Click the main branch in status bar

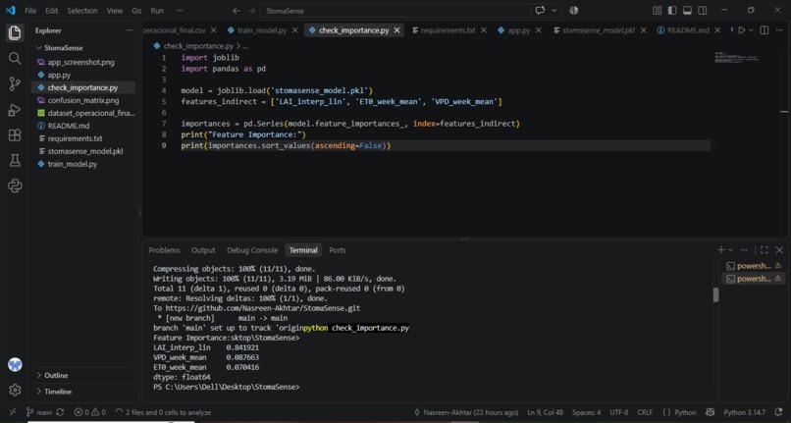coord(39,412)
